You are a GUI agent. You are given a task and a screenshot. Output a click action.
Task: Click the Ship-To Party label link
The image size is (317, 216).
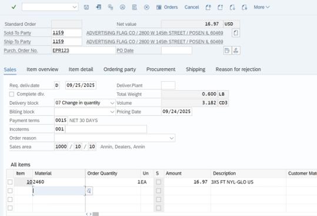click(17, 42)
